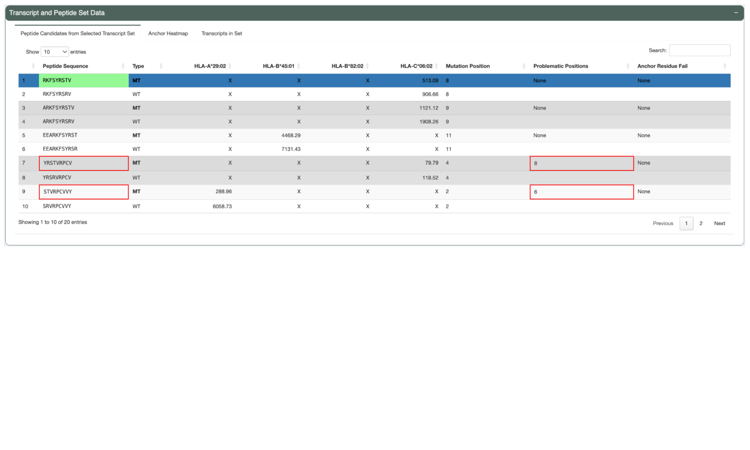The width and height of the screenshot is (750, 450).
Task: Click the Next pagination button
Action: (x=719, y=223)
